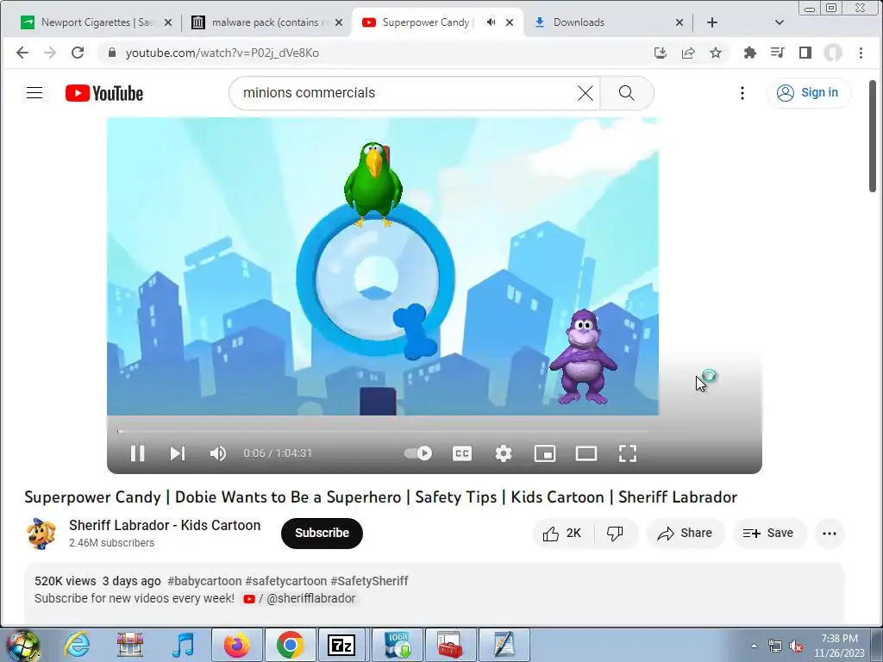Open the YouTube hamburger guide menu
883x662 pixels.
[x=34, y=93]
